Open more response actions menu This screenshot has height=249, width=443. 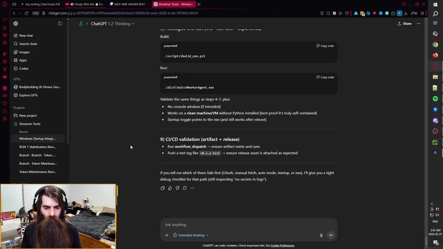tap(192, 188)
